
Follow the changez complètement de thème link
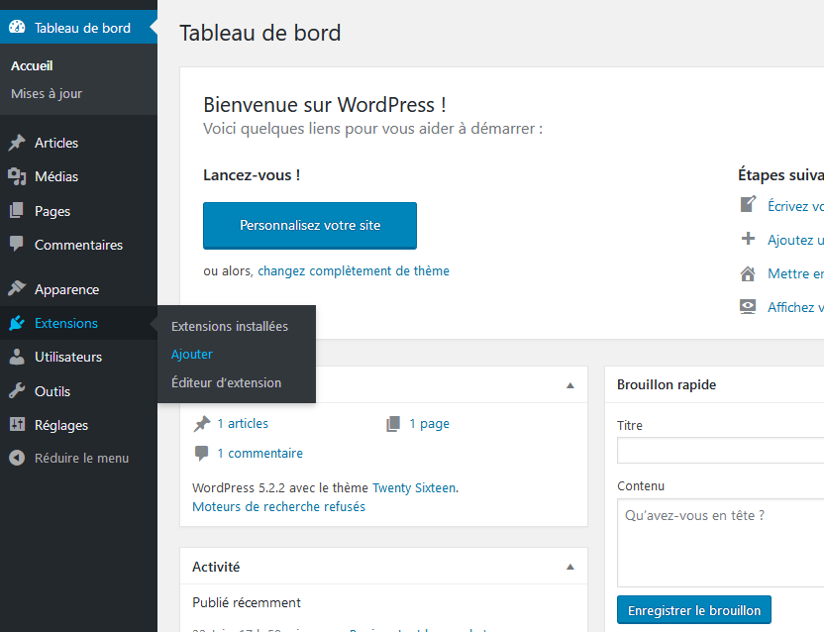[x=354, y=270]
